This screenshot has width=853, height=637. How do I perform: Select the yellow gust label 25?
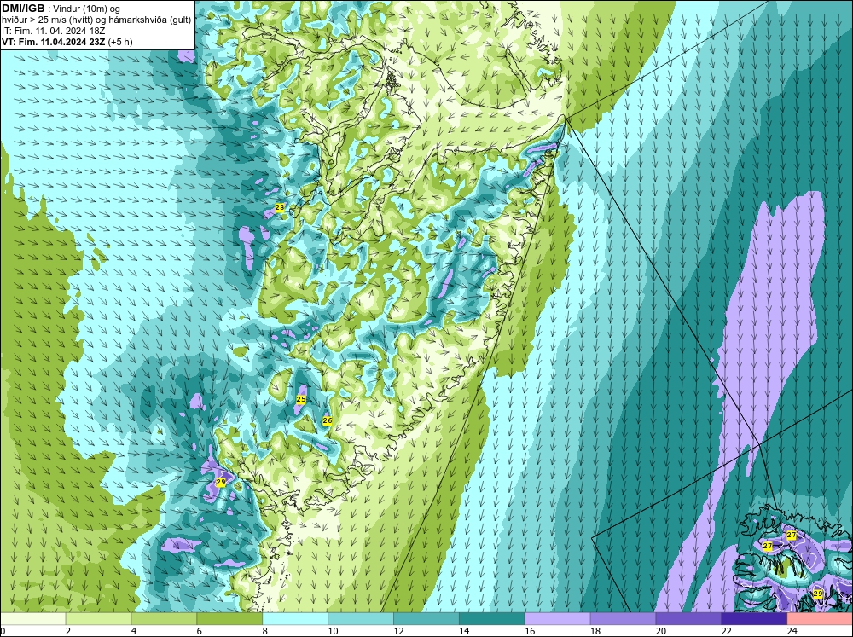pyautogui.click(x=301, y=399)
